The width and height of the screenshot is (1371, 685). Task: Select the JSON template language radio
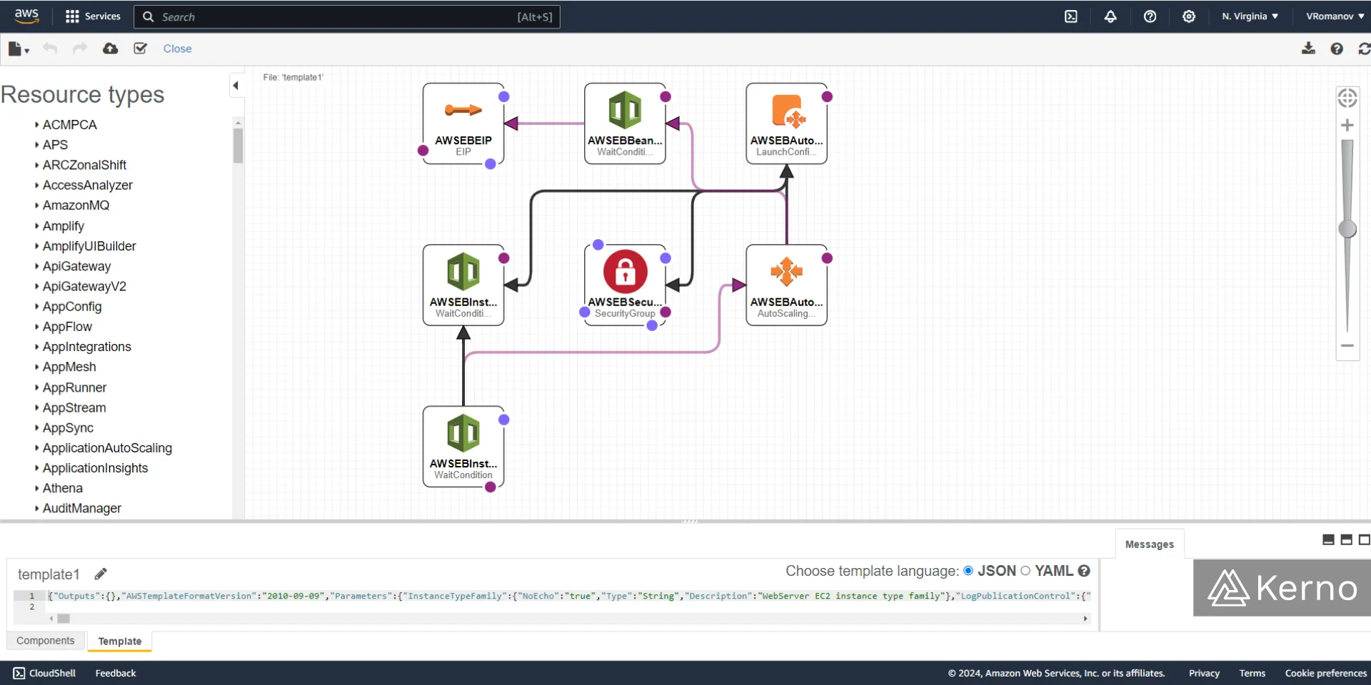(x=968, y=571)
